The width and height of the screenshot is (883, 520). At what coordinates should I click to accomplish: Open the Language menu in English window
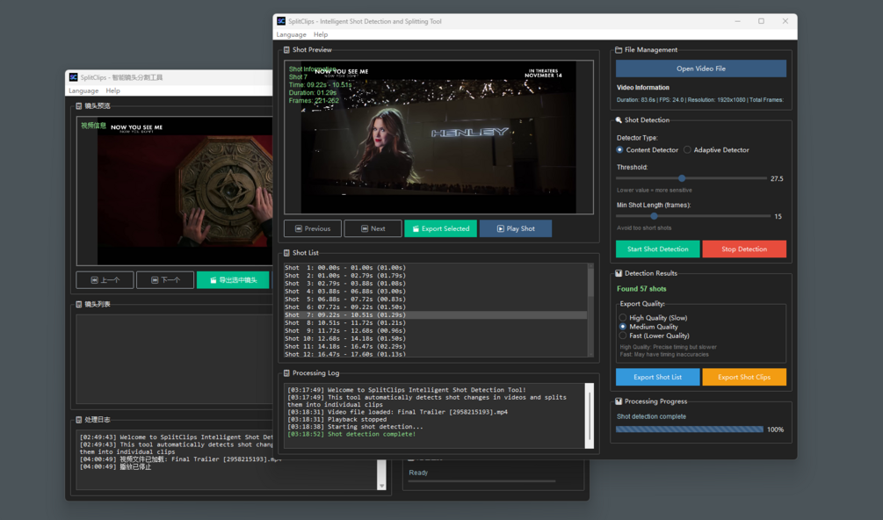(x=291, y=34)
